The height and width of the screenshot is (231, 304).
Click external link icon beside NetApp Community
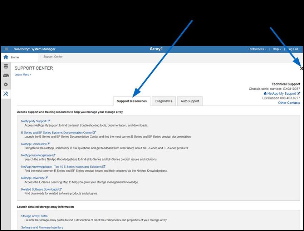[x=48, y=144]
